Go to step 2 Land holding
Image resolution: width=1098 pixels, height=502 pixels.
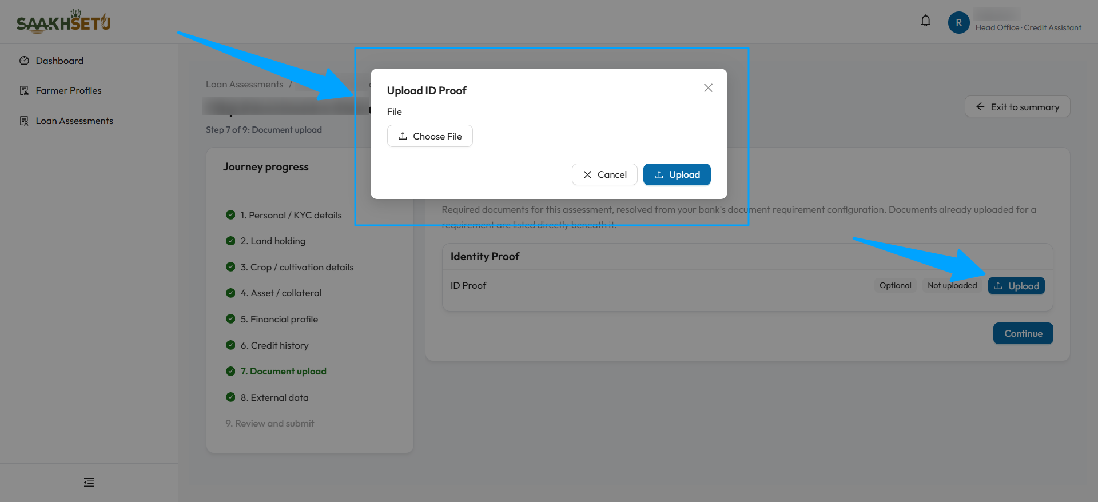(x=273, y=241)
